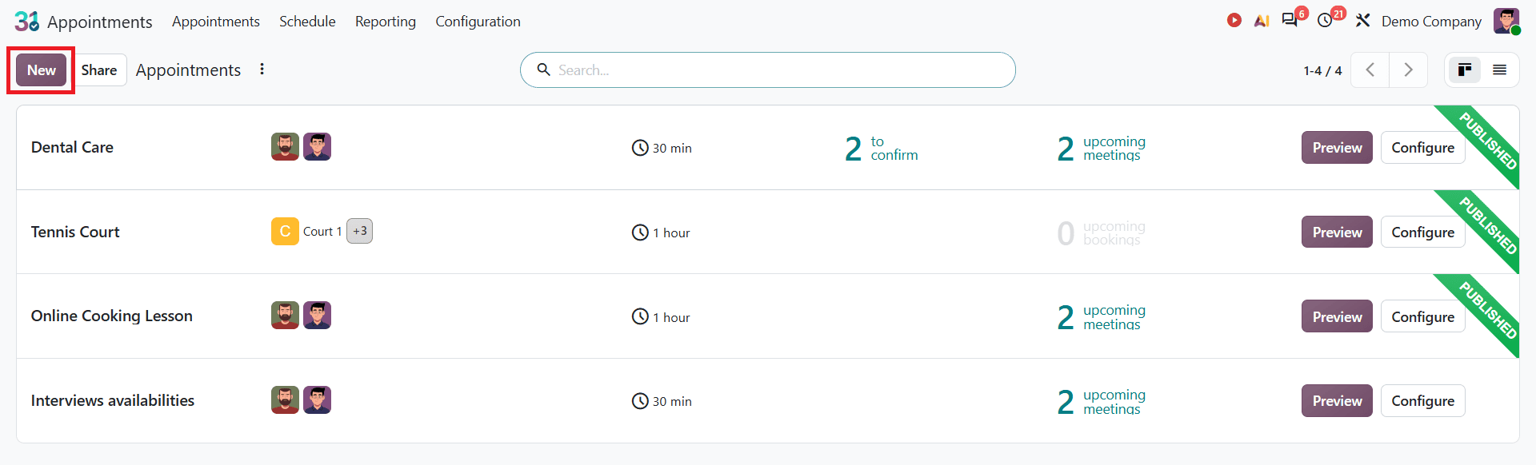Click the red screen-recording play icon

[x=1234, y=21]
